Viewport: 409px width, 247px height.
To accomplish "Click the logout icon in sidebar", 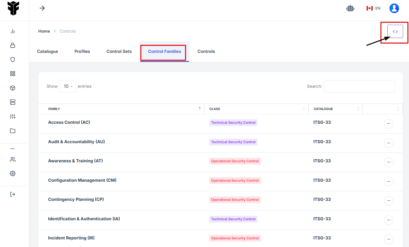I will coord(13,194).
